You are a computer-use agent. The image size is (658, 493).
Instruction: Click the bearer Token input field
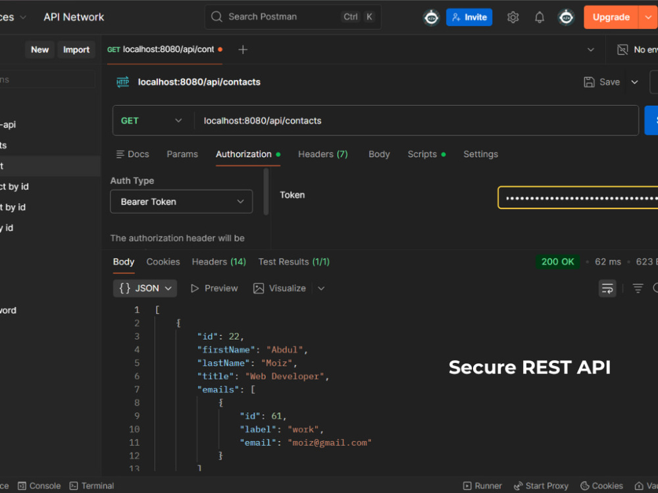coord(578,197)
